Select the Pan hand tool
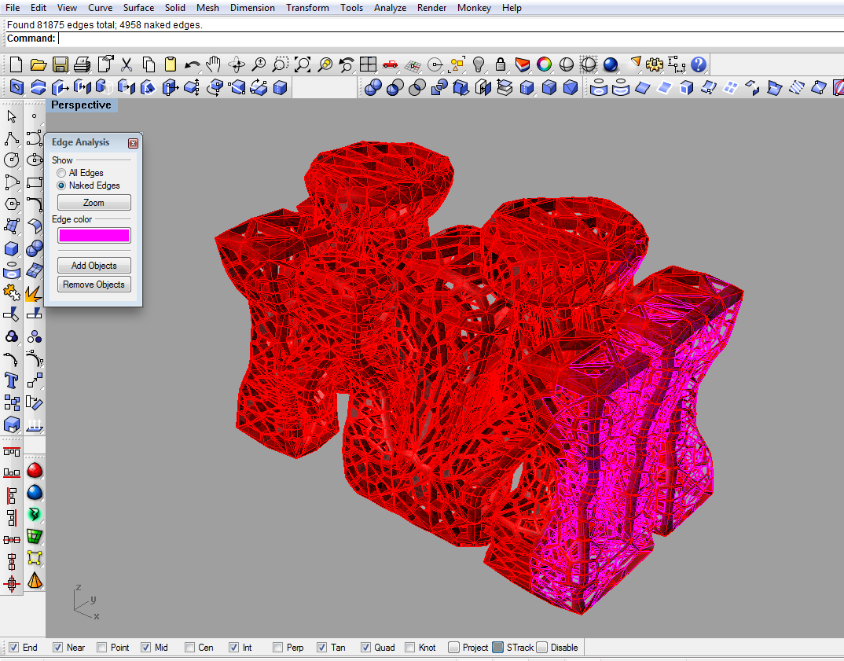The height and width of the screenshot is (661, 844). coord(214,64)
